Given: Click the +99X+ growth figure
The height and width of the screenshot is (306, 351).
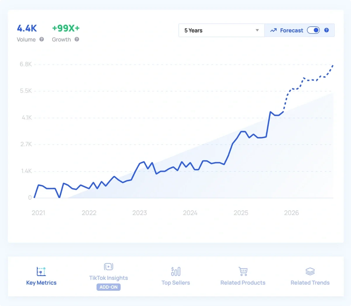Looking at the screenshot, I should 66,28.
